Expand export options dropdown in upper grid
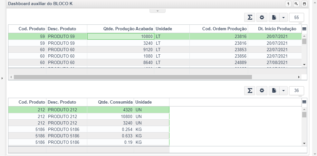 (x=283, y=18)
